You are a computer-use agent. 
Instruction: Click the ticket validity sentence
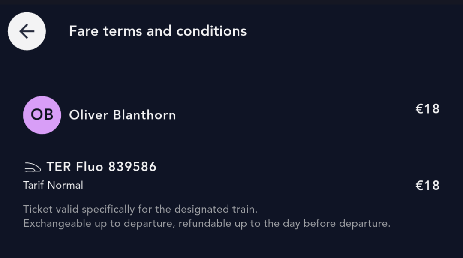[140, 210]
